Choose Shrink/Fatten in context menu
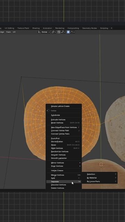The height and width of the screenshot is (222, 125). pyautogui.click(x=64, y=142)
